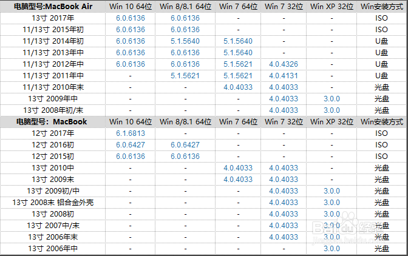Open 4.0.4033 for 13寸 2008末 铝合金外壳
This screenshot has height=256, width=408.
tap(284, 203)
